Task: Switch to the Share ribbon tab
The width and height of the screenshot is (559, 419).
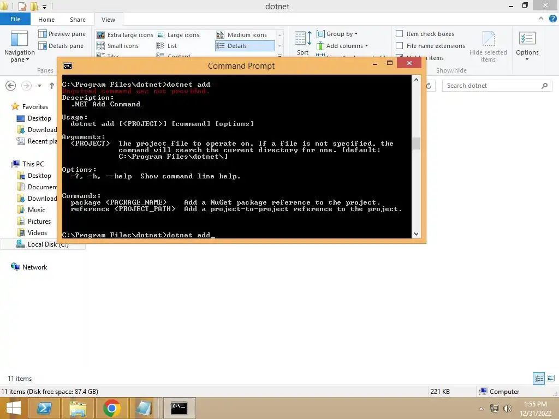Action: click(x=78, y=20)
